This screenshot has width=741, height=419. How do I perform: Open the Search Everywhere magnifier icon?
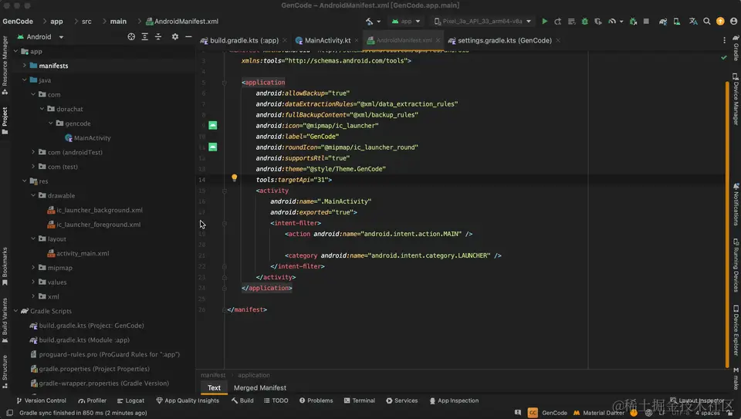[707, 22]
